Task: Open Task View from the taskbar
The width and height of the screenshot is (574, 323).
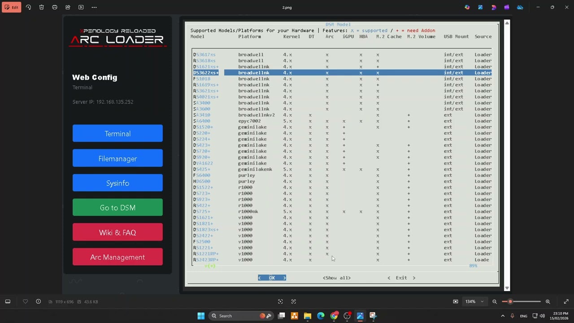Action: pyautogui.click(x=282, y=316)
